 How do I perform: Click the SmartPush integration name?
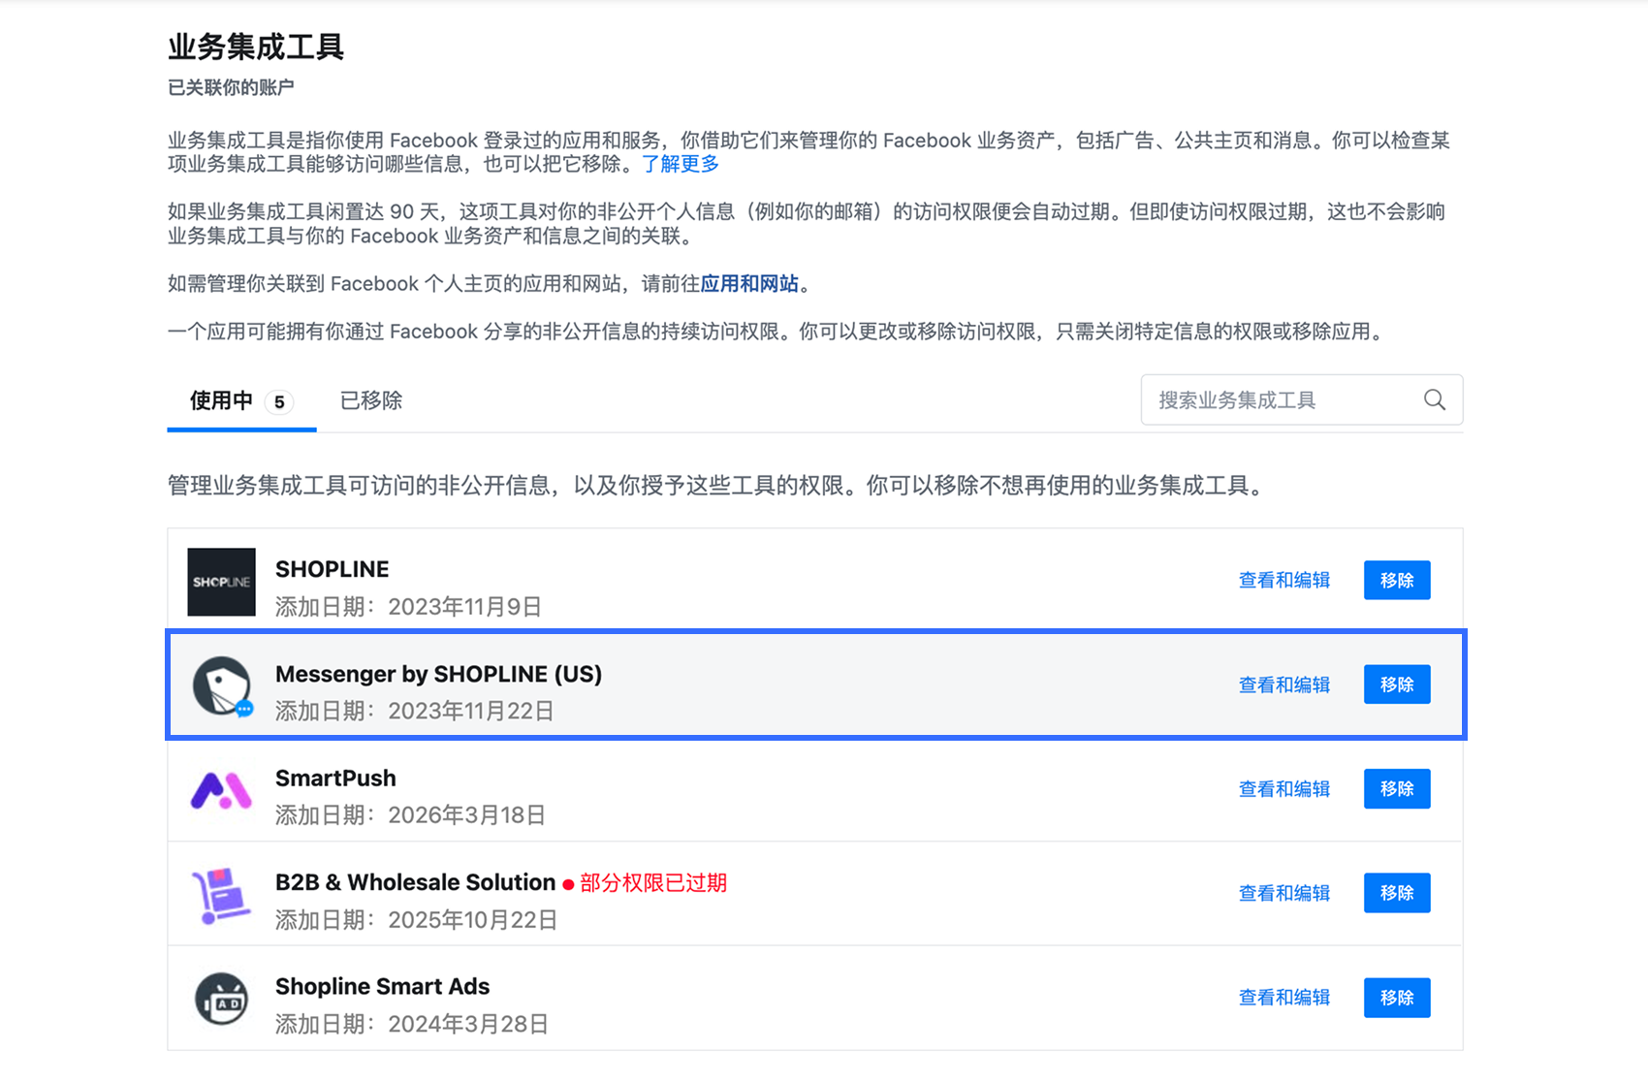335,779
